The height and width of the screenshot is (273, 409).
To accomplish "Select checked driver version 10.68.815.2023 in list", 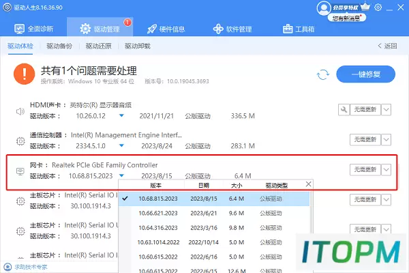I will pos(214,199).
